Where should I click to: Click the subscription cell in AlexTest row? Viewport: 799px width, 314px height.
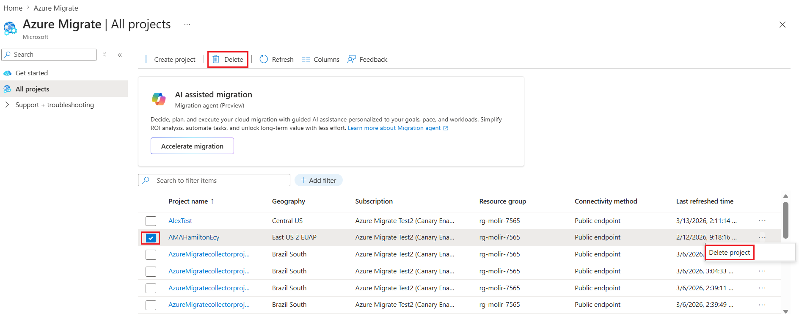405,221
